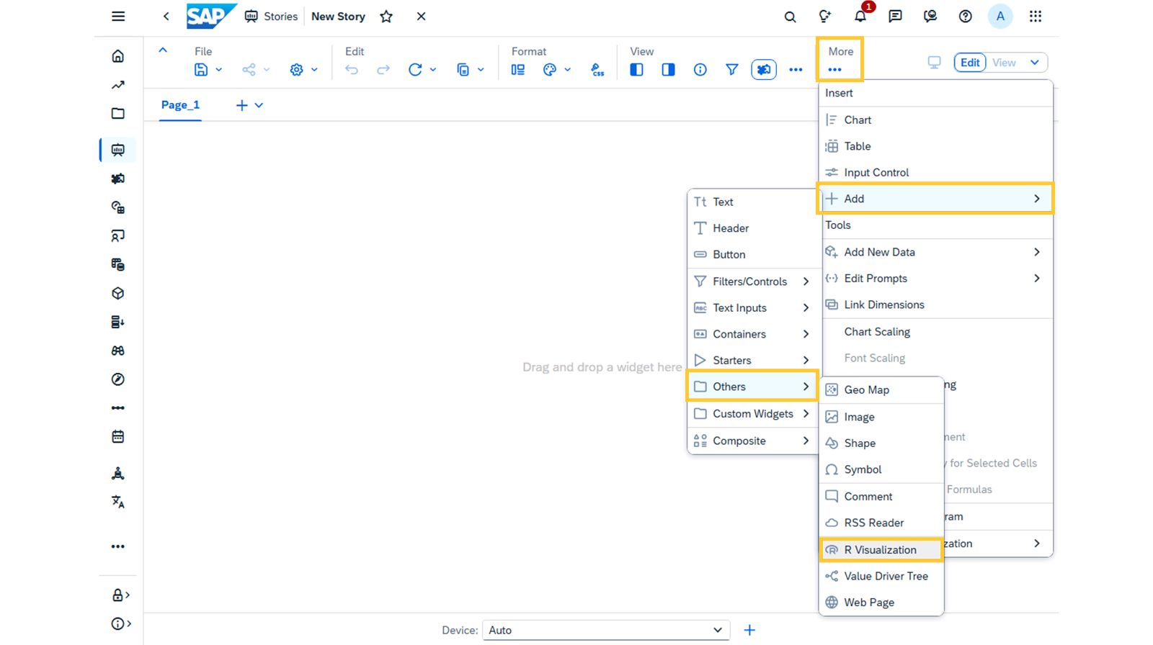Expand the Others submenu
Screen dimensions: 1153x645
(752, 387)
